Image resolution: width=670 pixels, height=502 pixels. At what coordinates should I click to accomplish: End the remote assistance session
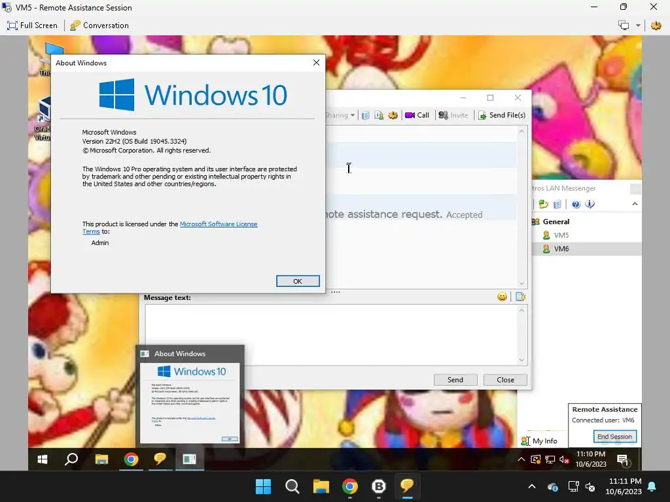[x=615, y=436]
